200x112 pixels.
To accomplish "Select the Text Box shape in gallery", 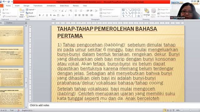I will [x=123, y=10].
